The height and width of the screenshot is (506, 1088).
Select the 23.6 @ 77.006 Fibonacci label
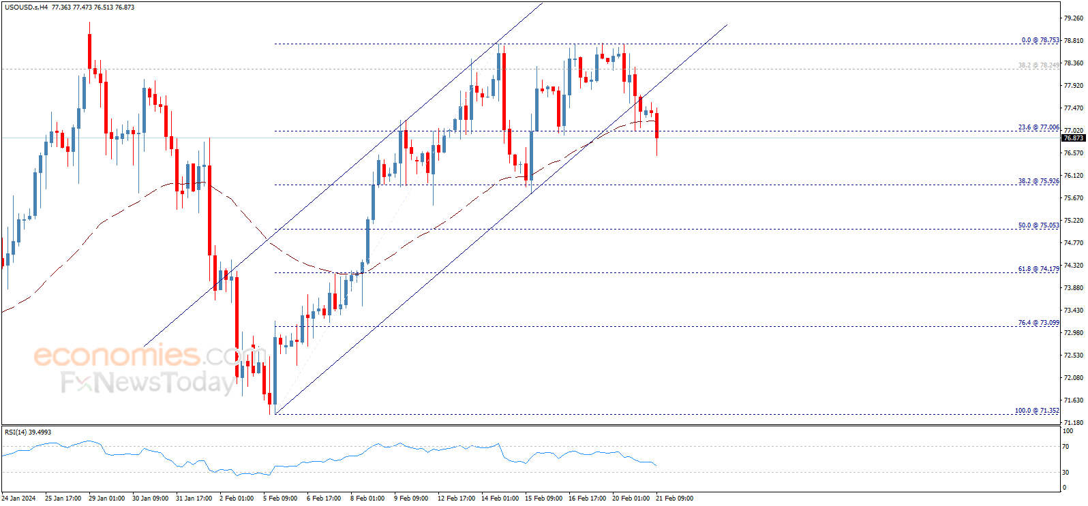(x=1039, y=127)
